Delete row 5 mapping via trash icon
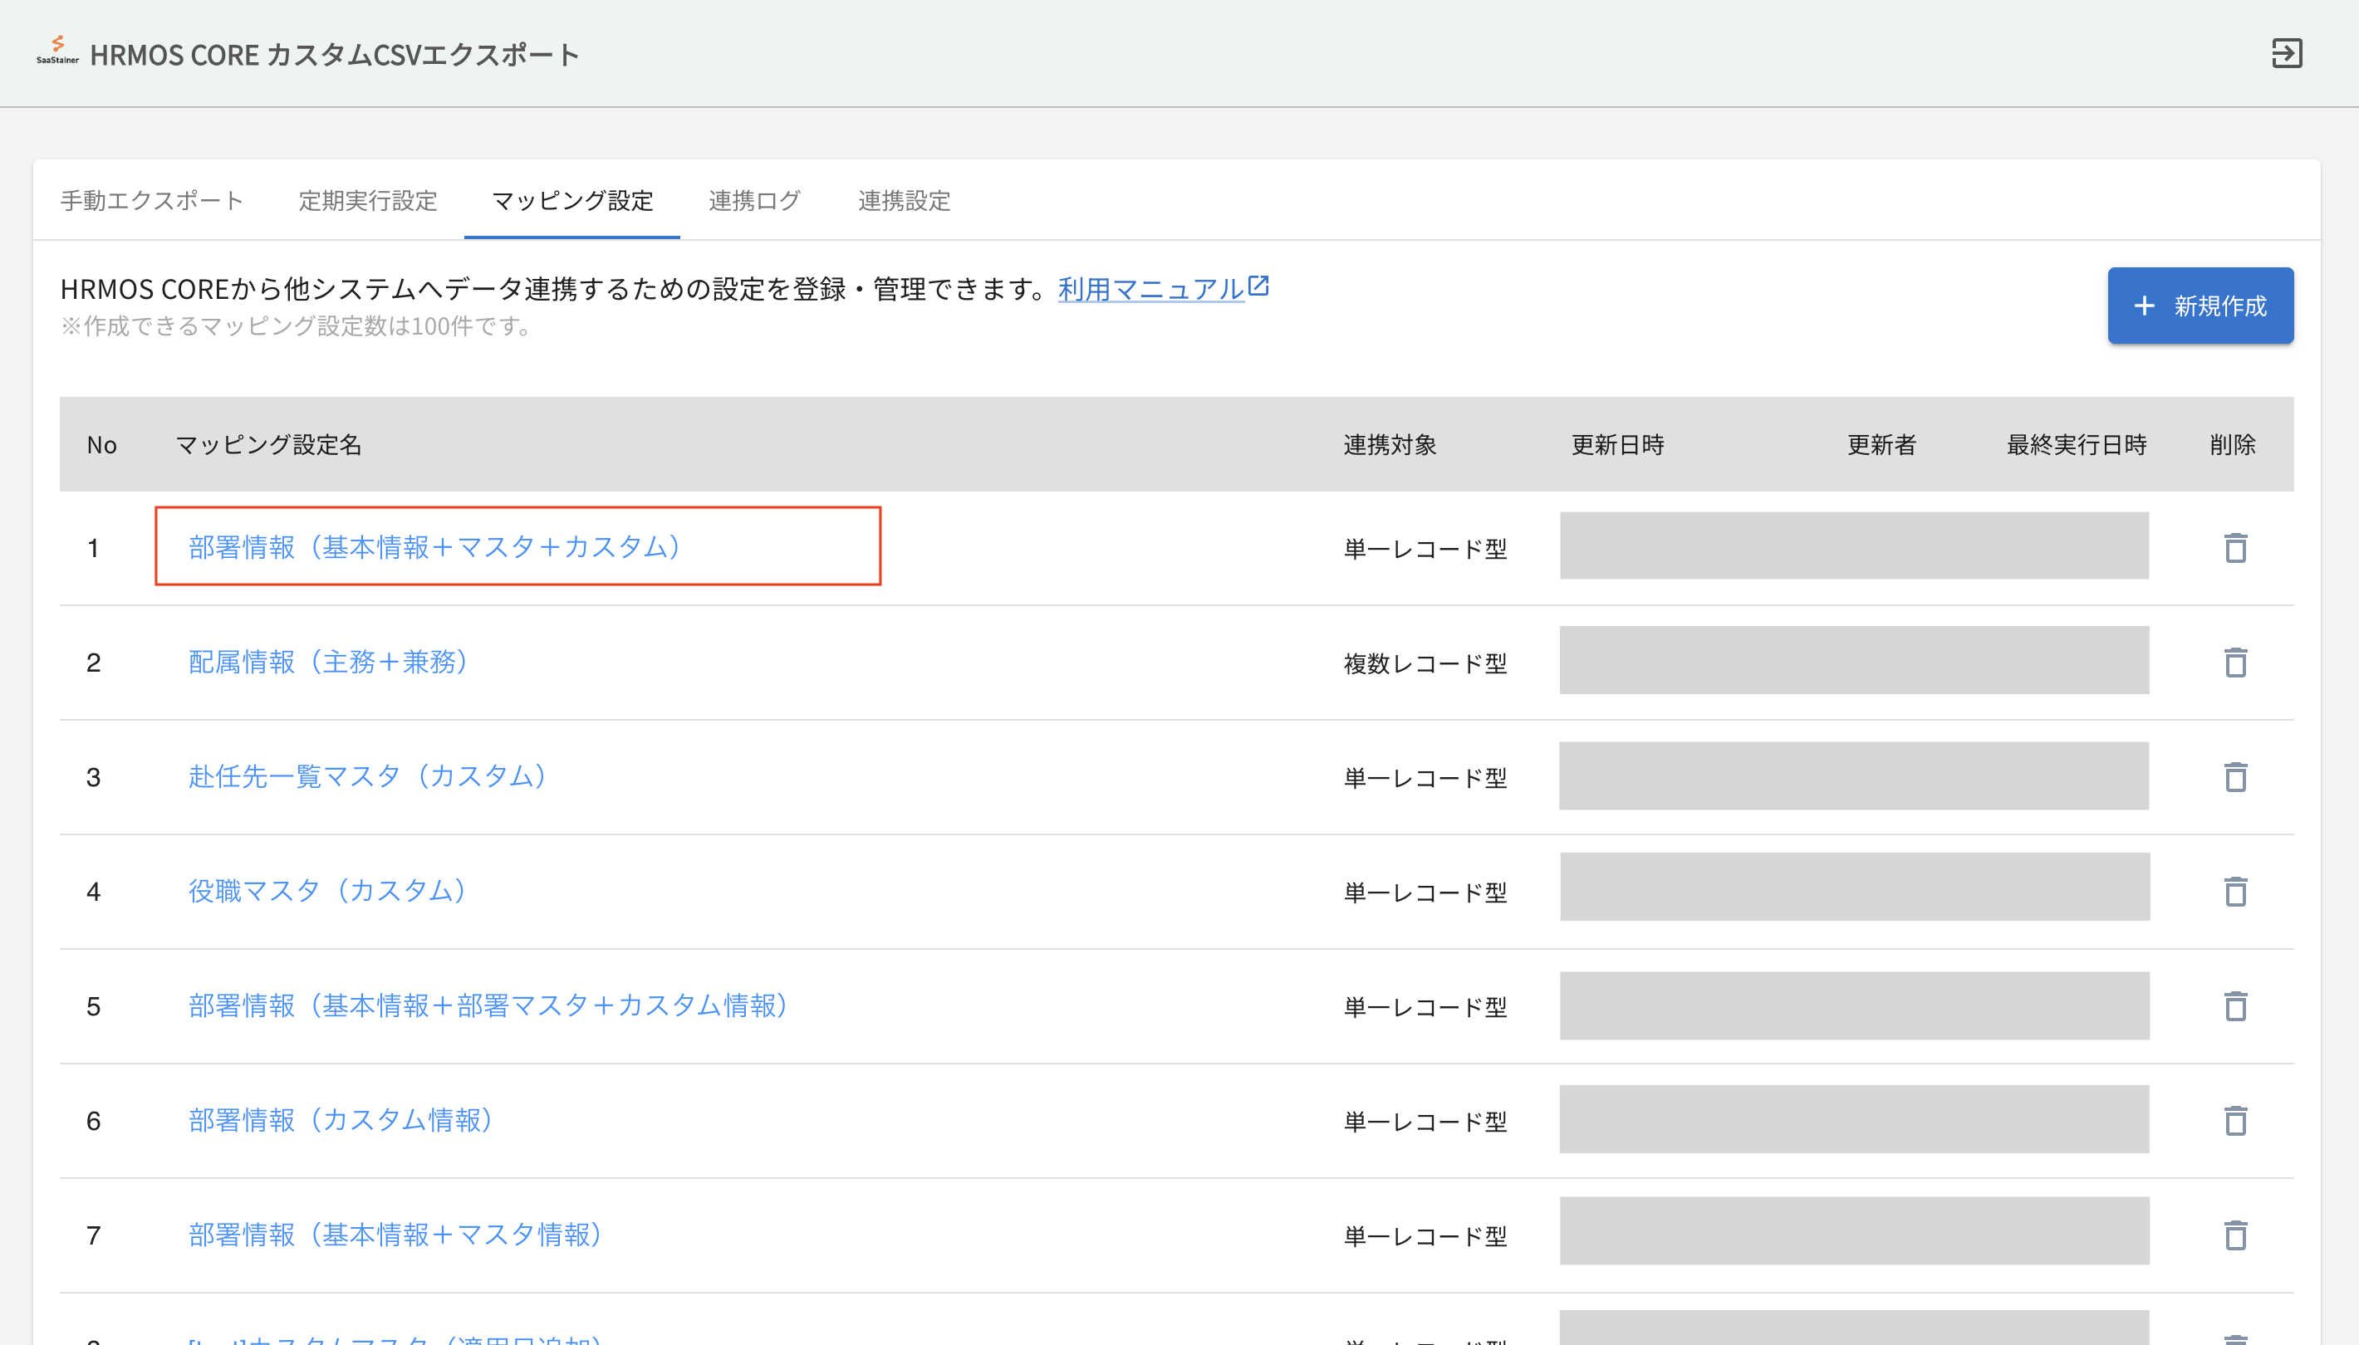 point(2234,1006)
